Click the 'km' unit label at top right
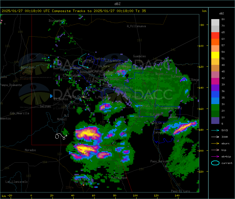The height and width of the screenshot is (199, 235). [x=204, y=11]
